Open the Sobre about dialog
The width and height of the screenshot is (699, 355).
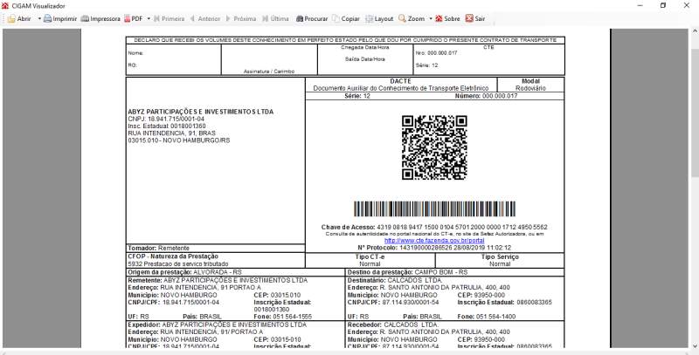[x=447, y=18]
